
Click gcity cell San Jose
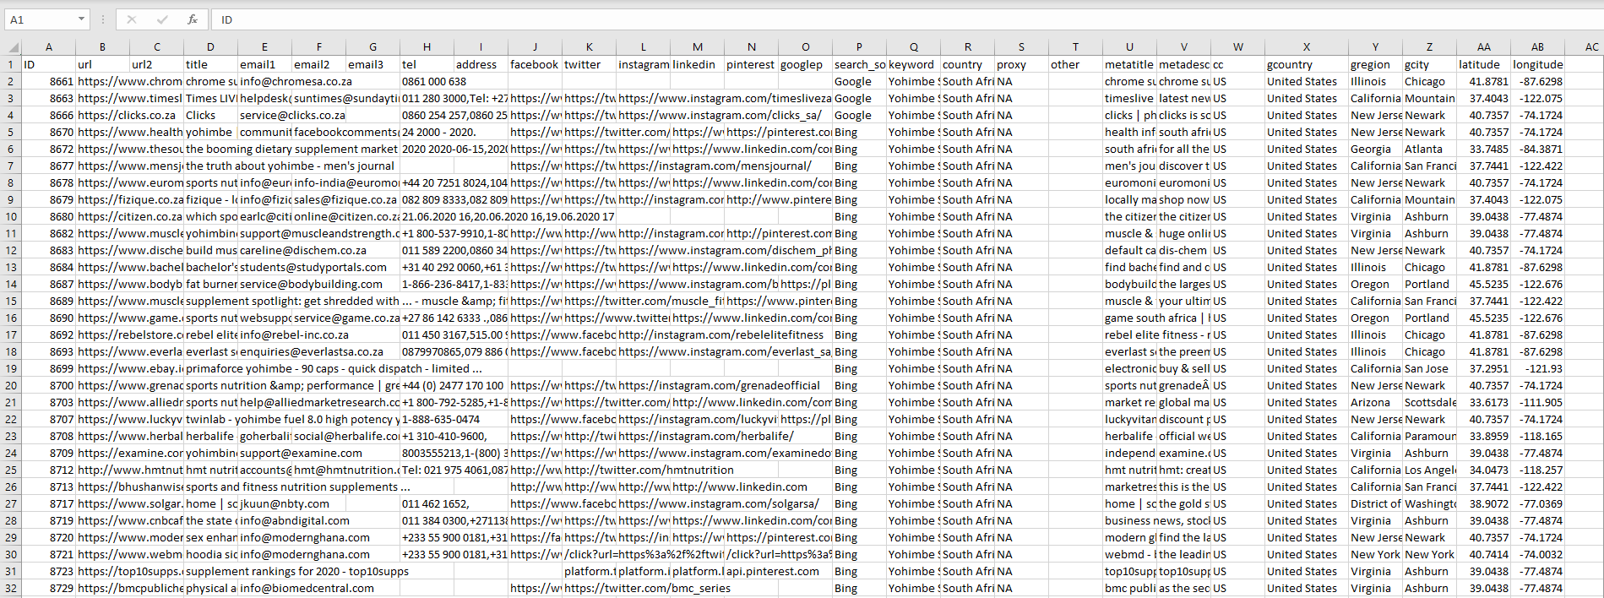pos(1430,368)
